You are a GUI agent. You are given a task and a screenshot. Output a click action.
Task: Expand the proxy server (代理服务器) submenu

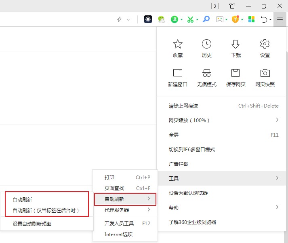click(125, 210)
